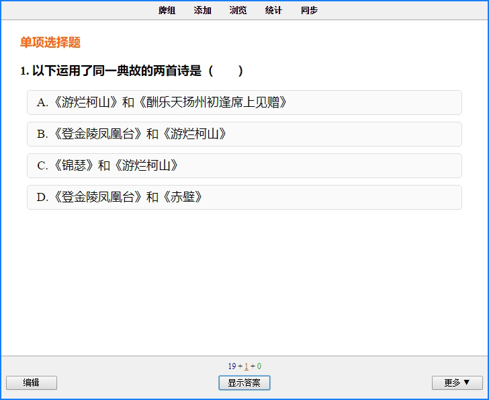Open the 更多 more dropdown menu
The width and height of the screenshot is (489, 400).
(x=457, y=383)
